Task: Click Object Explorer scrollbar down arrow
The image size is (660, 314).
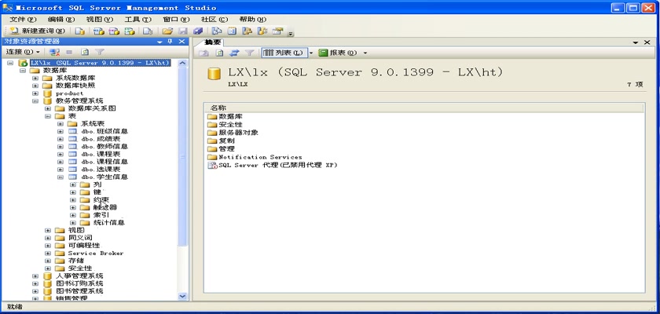Action: point(182,296)
